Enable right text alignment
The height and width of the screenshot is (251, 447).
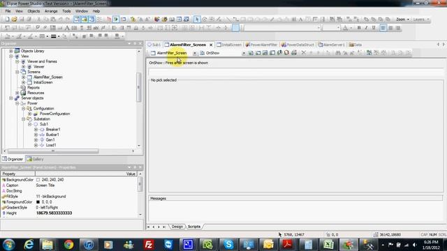click(x=398, y=28)
